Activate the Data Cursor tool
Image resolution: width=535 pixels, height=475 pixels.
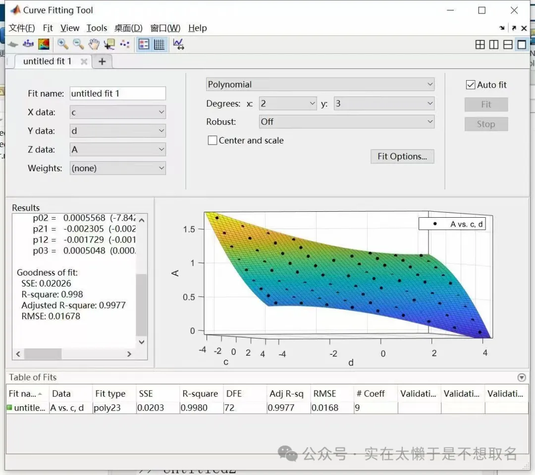pos(109,44)
